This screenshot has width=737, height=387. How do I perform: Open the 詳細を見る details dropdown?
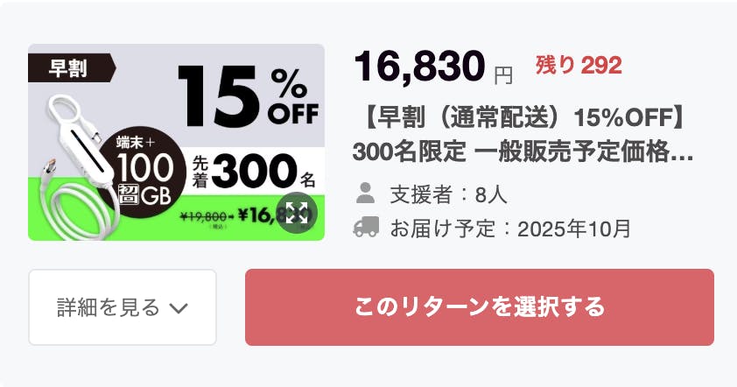point(123,307)
